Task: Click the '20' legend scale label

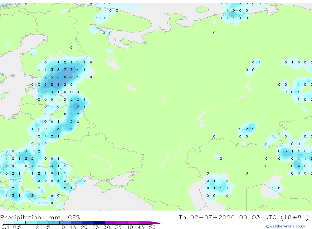Action: 84,227
